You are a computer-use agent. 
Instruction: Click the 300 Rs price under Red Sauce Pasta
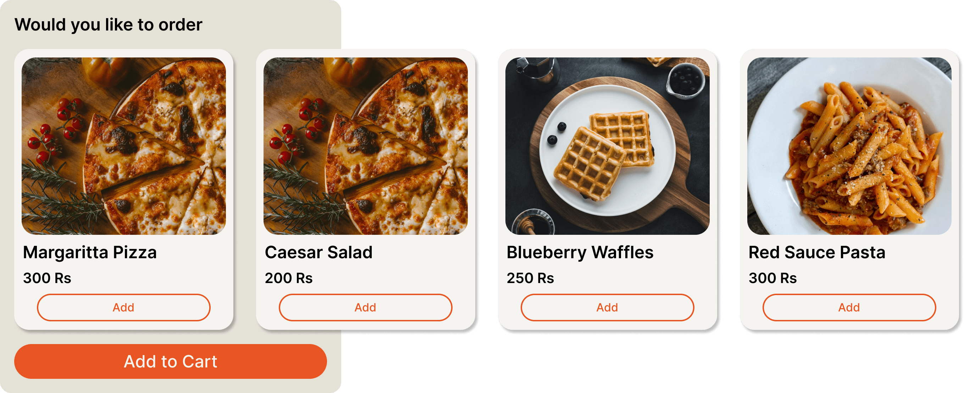point(772,278)
